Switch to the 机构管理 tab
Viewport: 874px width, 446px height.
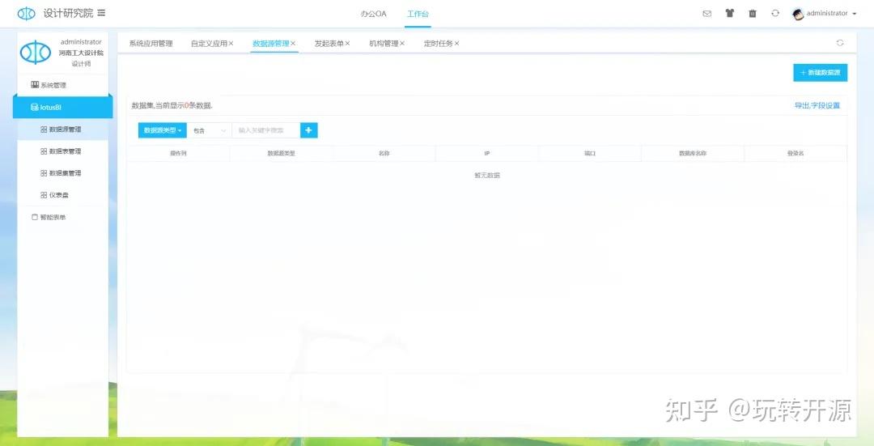(x=383, y=44)
